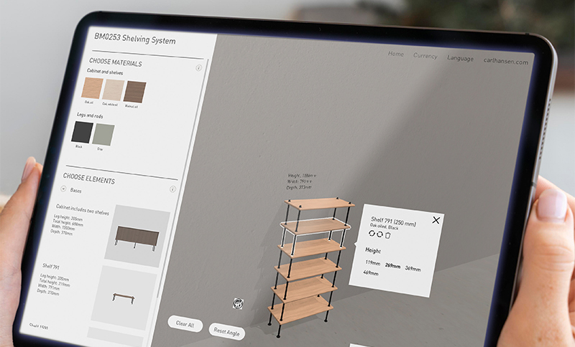Choose Gray legs and rods swatch

[103, 135]
